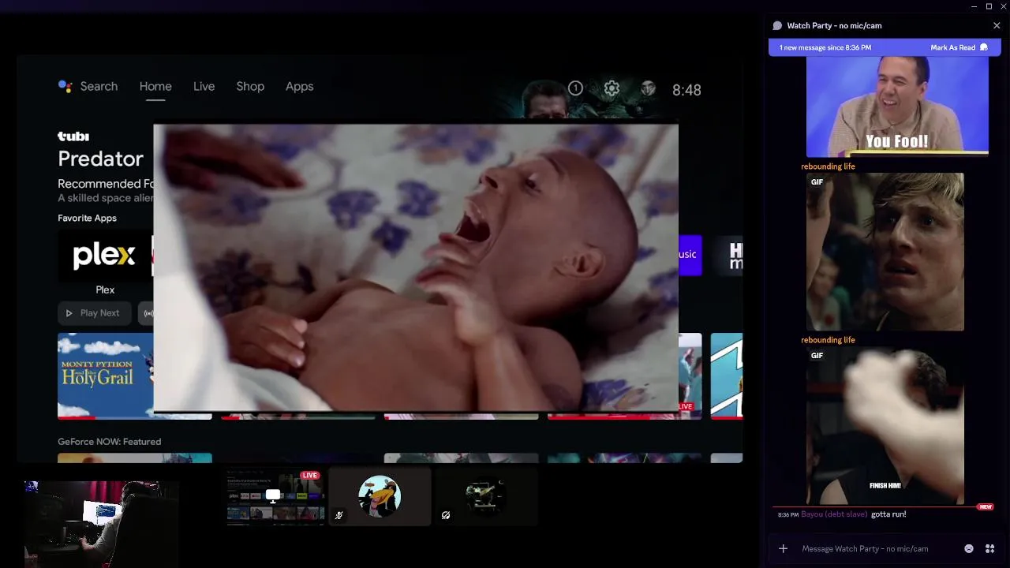
Task: Open the Search field in TV interface
Action: click(x=99, y=87)
